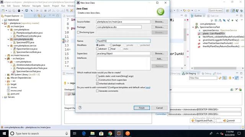Open the notification center icon

[239, 134]
